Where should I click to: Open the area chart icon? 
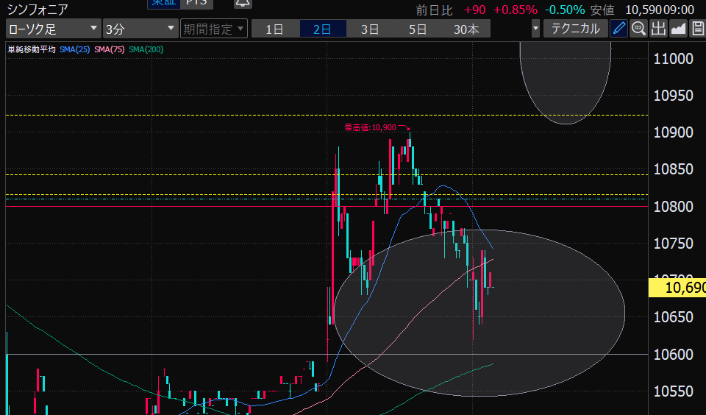(x=678, y=29)
